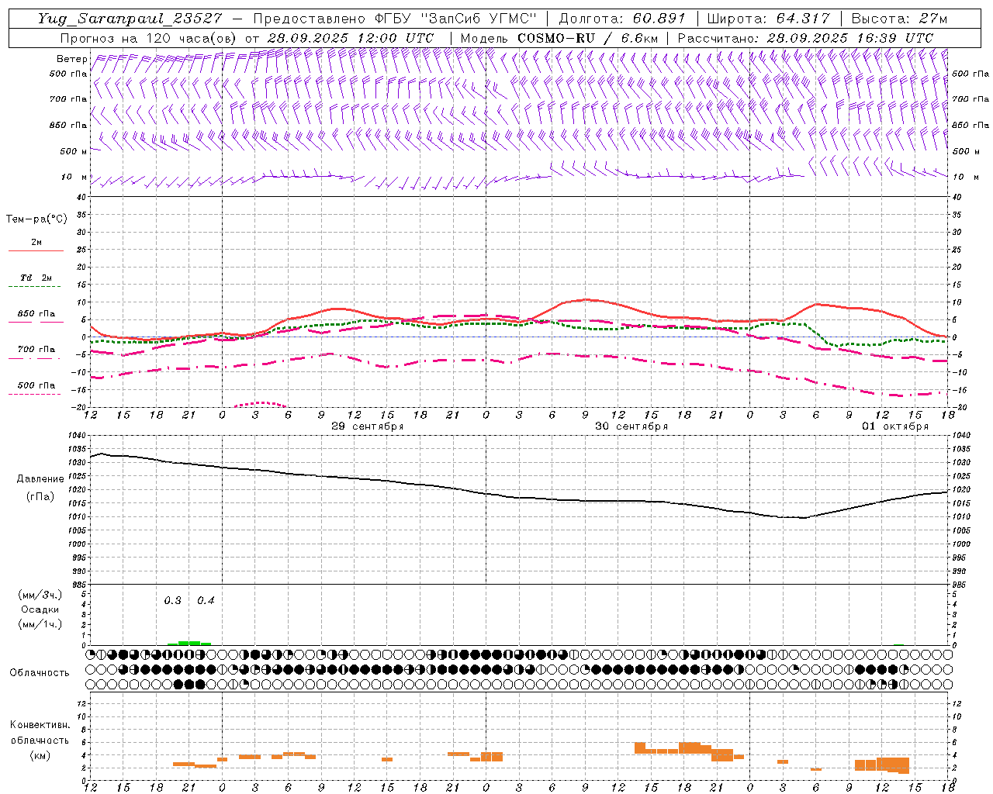Click the 500 гПа temperature legend entry
The height and width of the screenshot is (794, 993).
pyautogui.click(x=36, y=385)
